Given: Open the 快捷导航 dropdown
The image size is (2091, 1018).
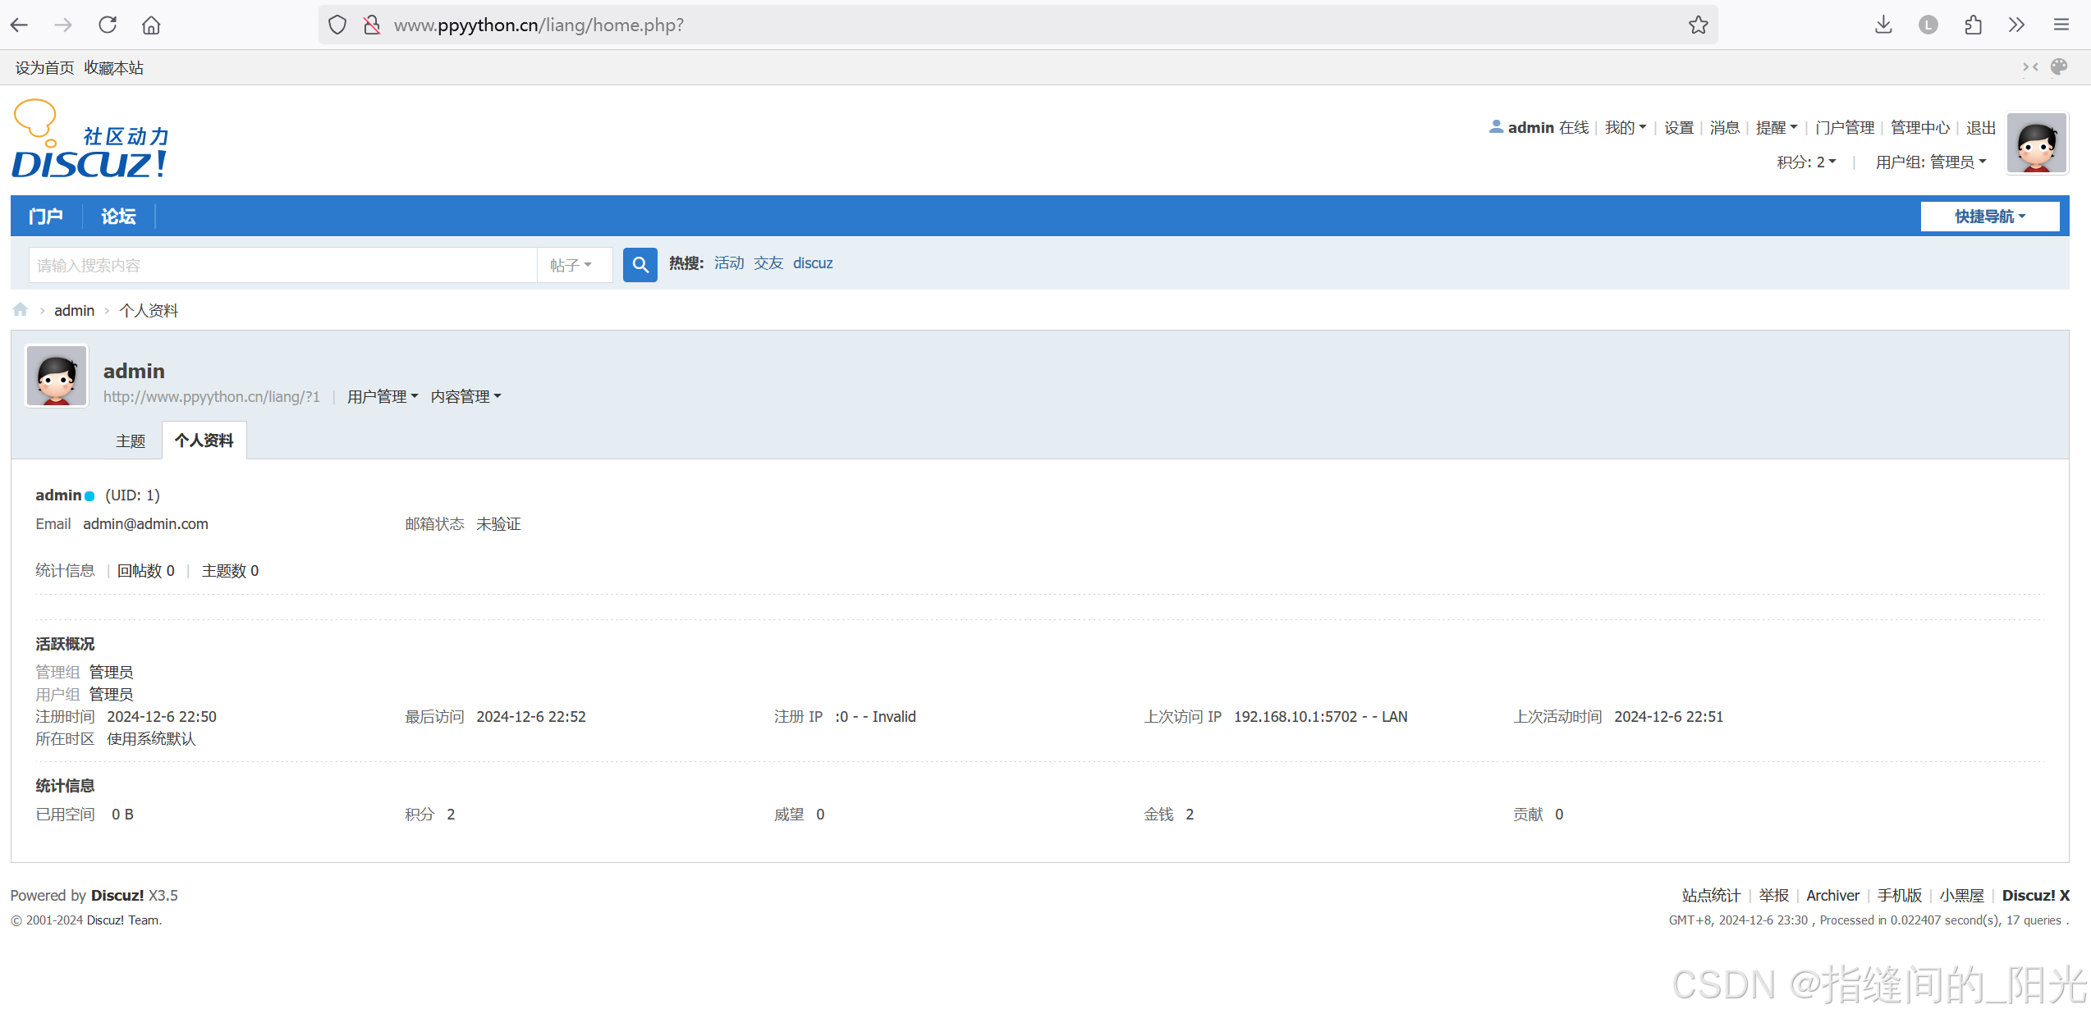Looking at the screenshot, I should tap(1989, 217).
